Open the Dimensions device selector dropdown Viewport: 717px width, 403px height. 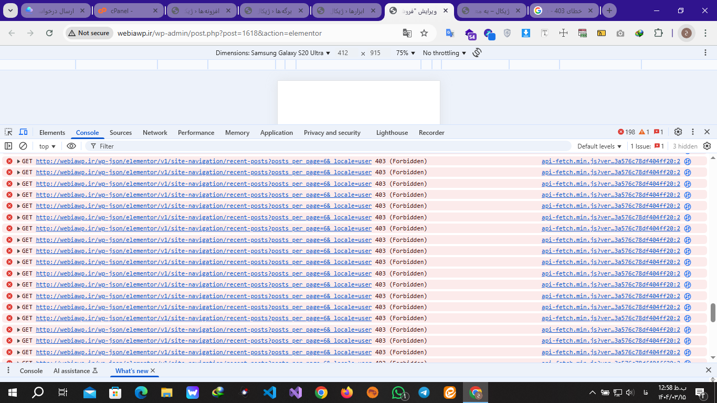pos(273,53)
